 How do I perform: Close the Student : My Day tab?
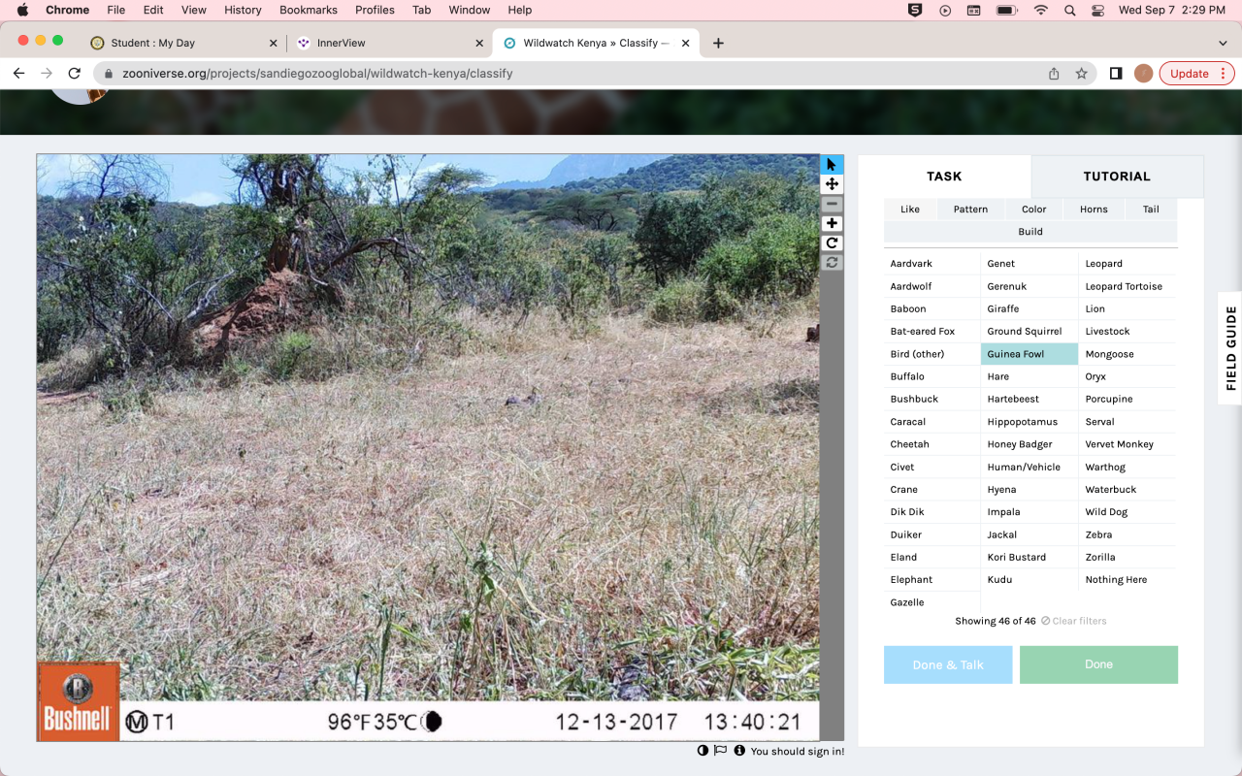(274, 43)
